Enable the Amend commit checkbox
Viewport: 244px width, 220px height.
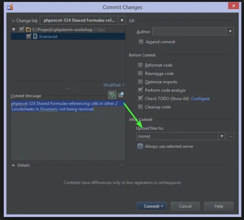[x=141, y=42]
